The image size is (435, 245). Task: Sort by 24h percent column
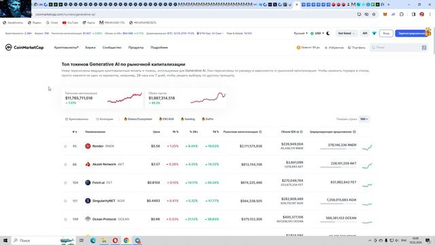pos(194,132)
